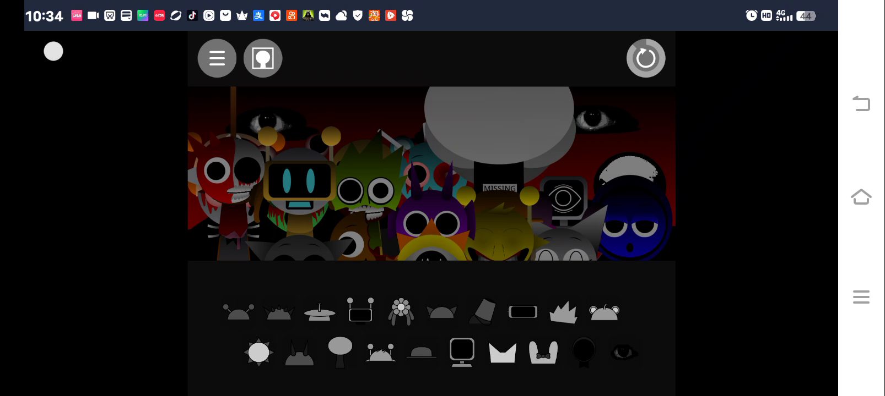This screenshot has height=396, width=885.
Task: Pick the black round ribbon badge icon
Action: pyautogui.click(x=584, y=351)
